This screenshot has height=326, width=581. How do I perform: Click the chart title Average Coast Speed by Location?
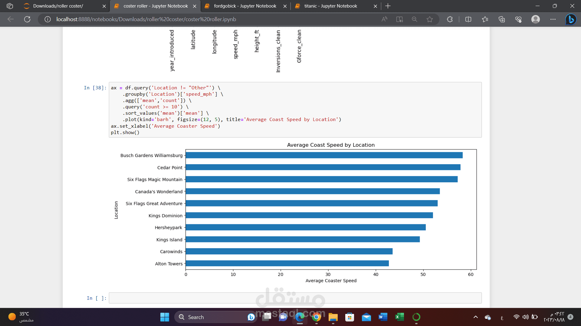tap(331, 145)
